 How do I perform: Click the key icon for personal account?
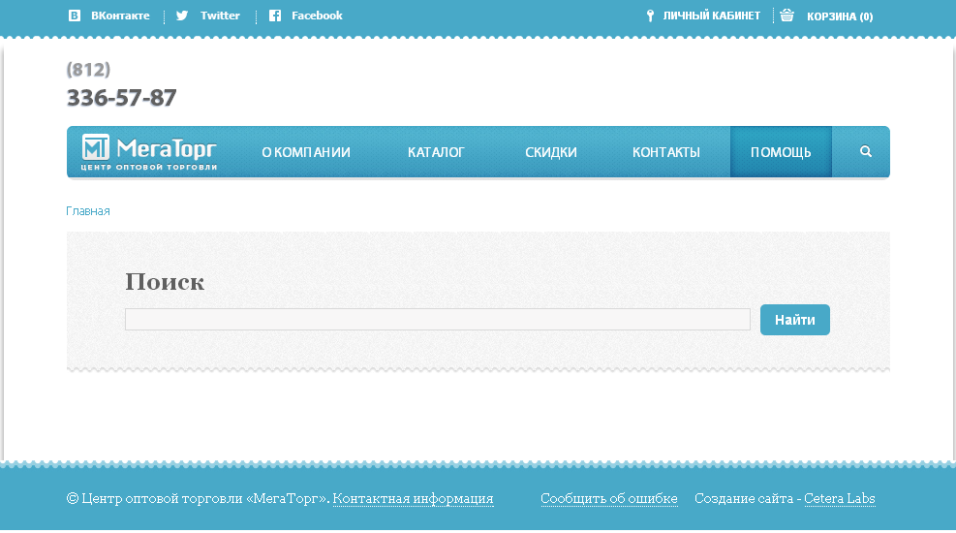651,16
